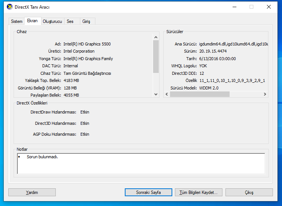282x206 pixels.
Task: Click the Sürücüler horizontal scrollbar thumb
Action: [x=200, y=94]
